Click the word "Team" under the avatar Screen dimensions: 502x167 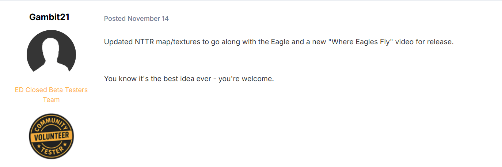51,100
